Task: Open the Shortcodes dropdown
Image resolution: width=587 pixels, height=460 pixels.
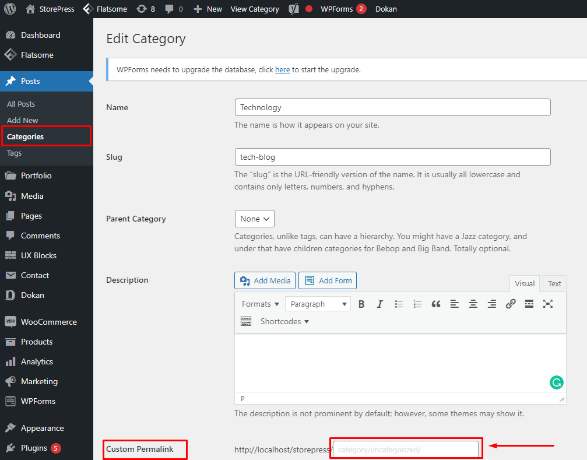Action: pos(284,321)
